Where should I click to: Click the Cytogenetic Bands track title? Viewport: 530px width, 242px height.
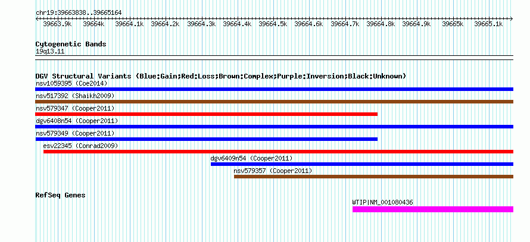pos(71,44)
